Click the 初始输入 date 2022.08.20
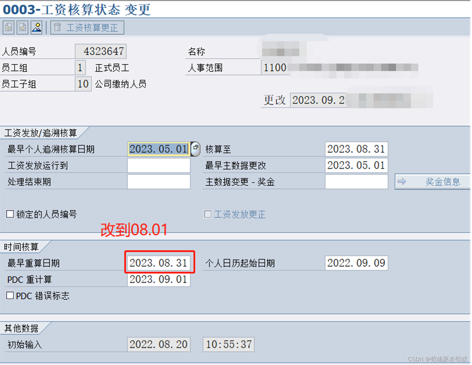This screenshot has height=365, width=472. coord(158,344)
